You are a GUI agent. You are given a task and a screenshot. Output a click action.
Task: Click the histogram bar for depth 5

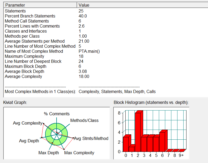pos(156,144)
